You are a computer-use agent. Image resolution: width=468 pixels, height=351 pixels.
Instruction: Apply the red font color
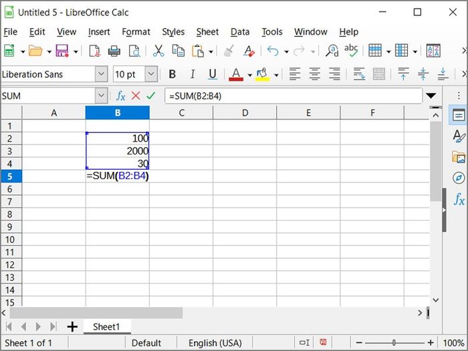pos(236,75)
